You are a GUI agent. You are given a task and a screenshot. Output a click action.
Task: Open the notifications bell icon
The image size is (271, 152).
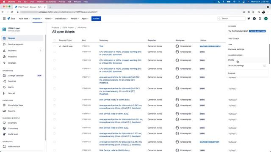tap(249, 19)
